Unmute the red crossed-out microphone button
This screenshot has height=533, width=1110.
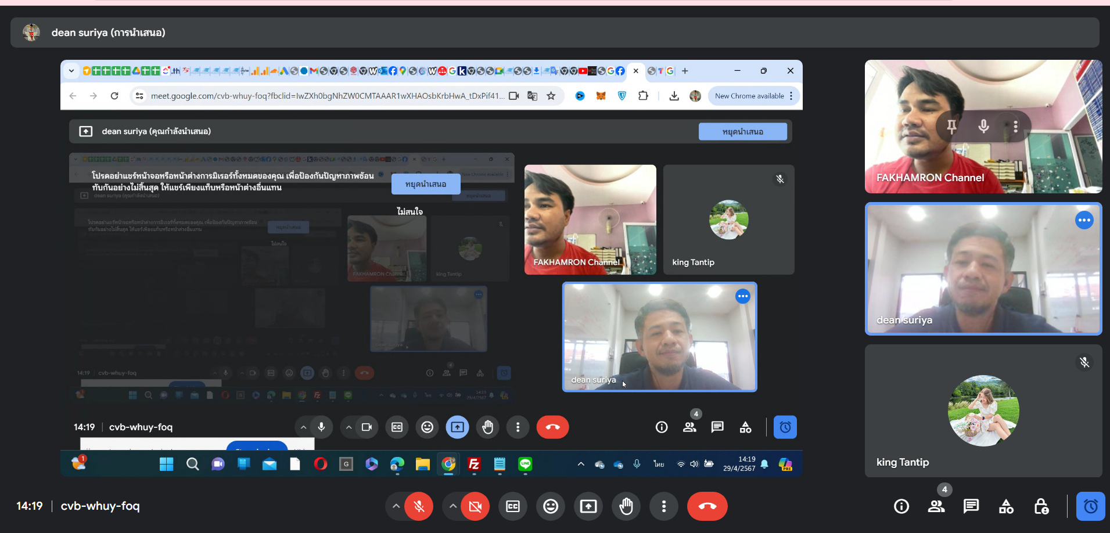tap(419, 506)
